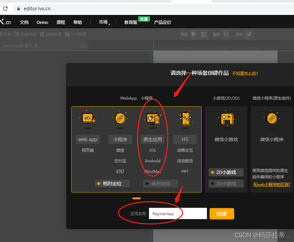Open 前端资源 in the toolbar

51,34
